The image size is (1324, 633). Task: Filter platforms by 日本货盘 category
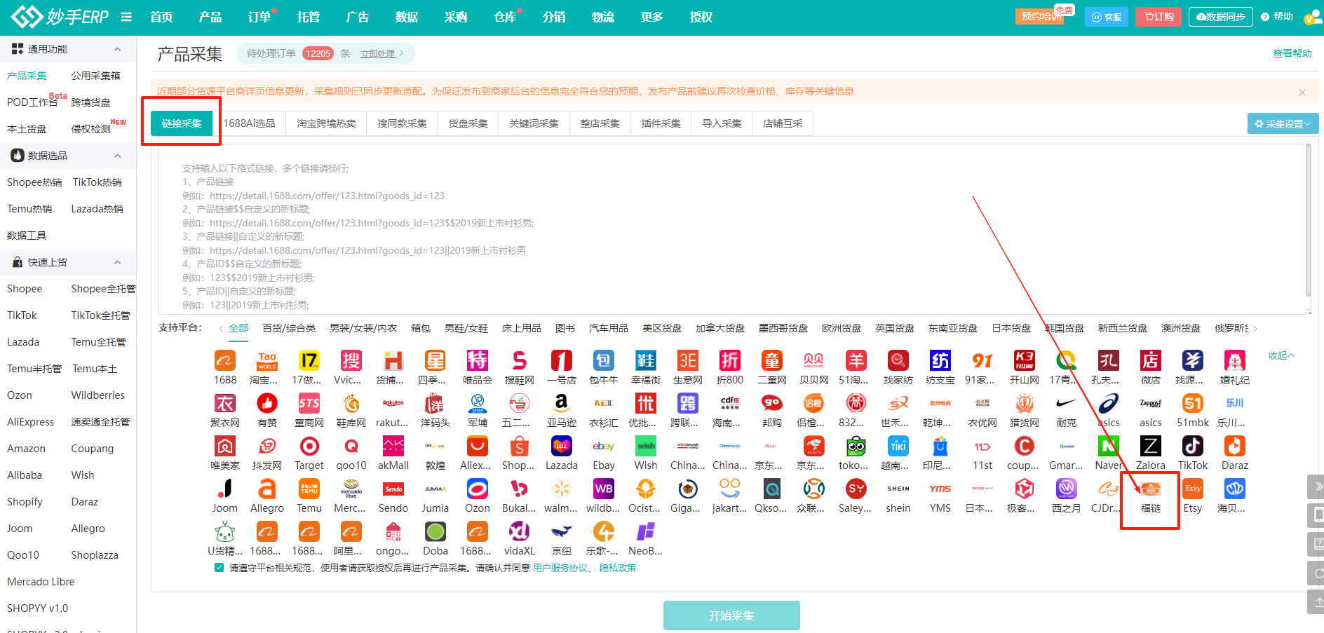point(1011,328)
